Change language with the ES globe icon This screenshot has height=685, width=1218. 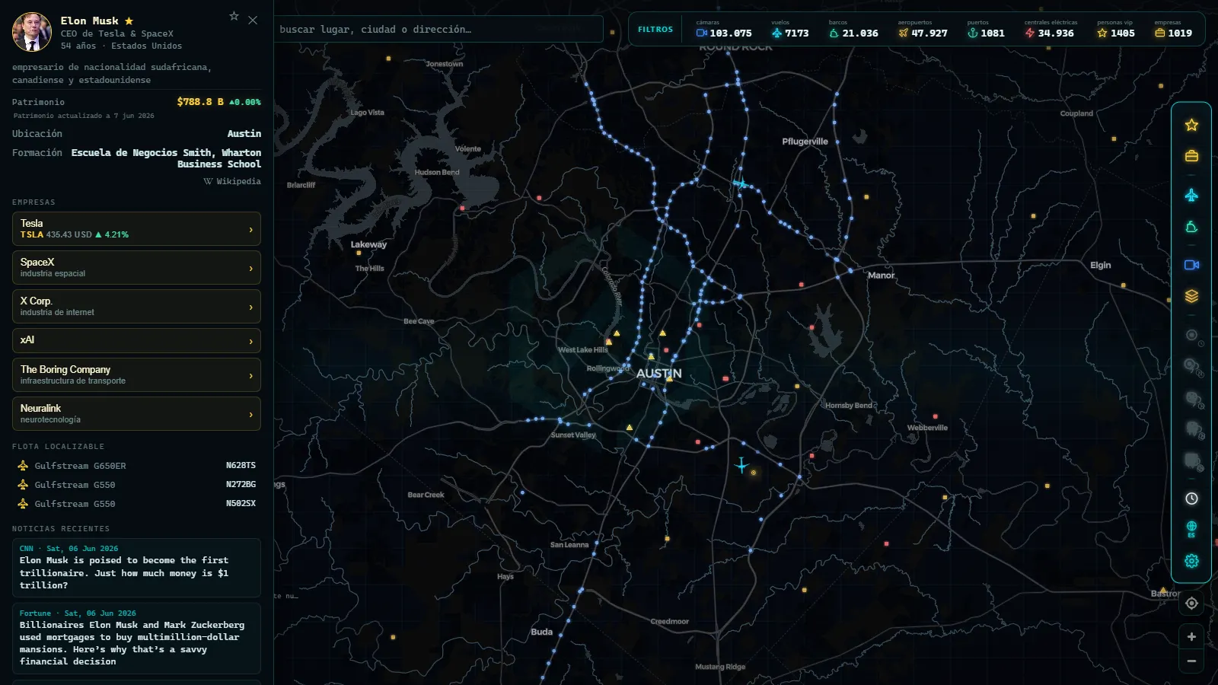(x=1191, y=529)
